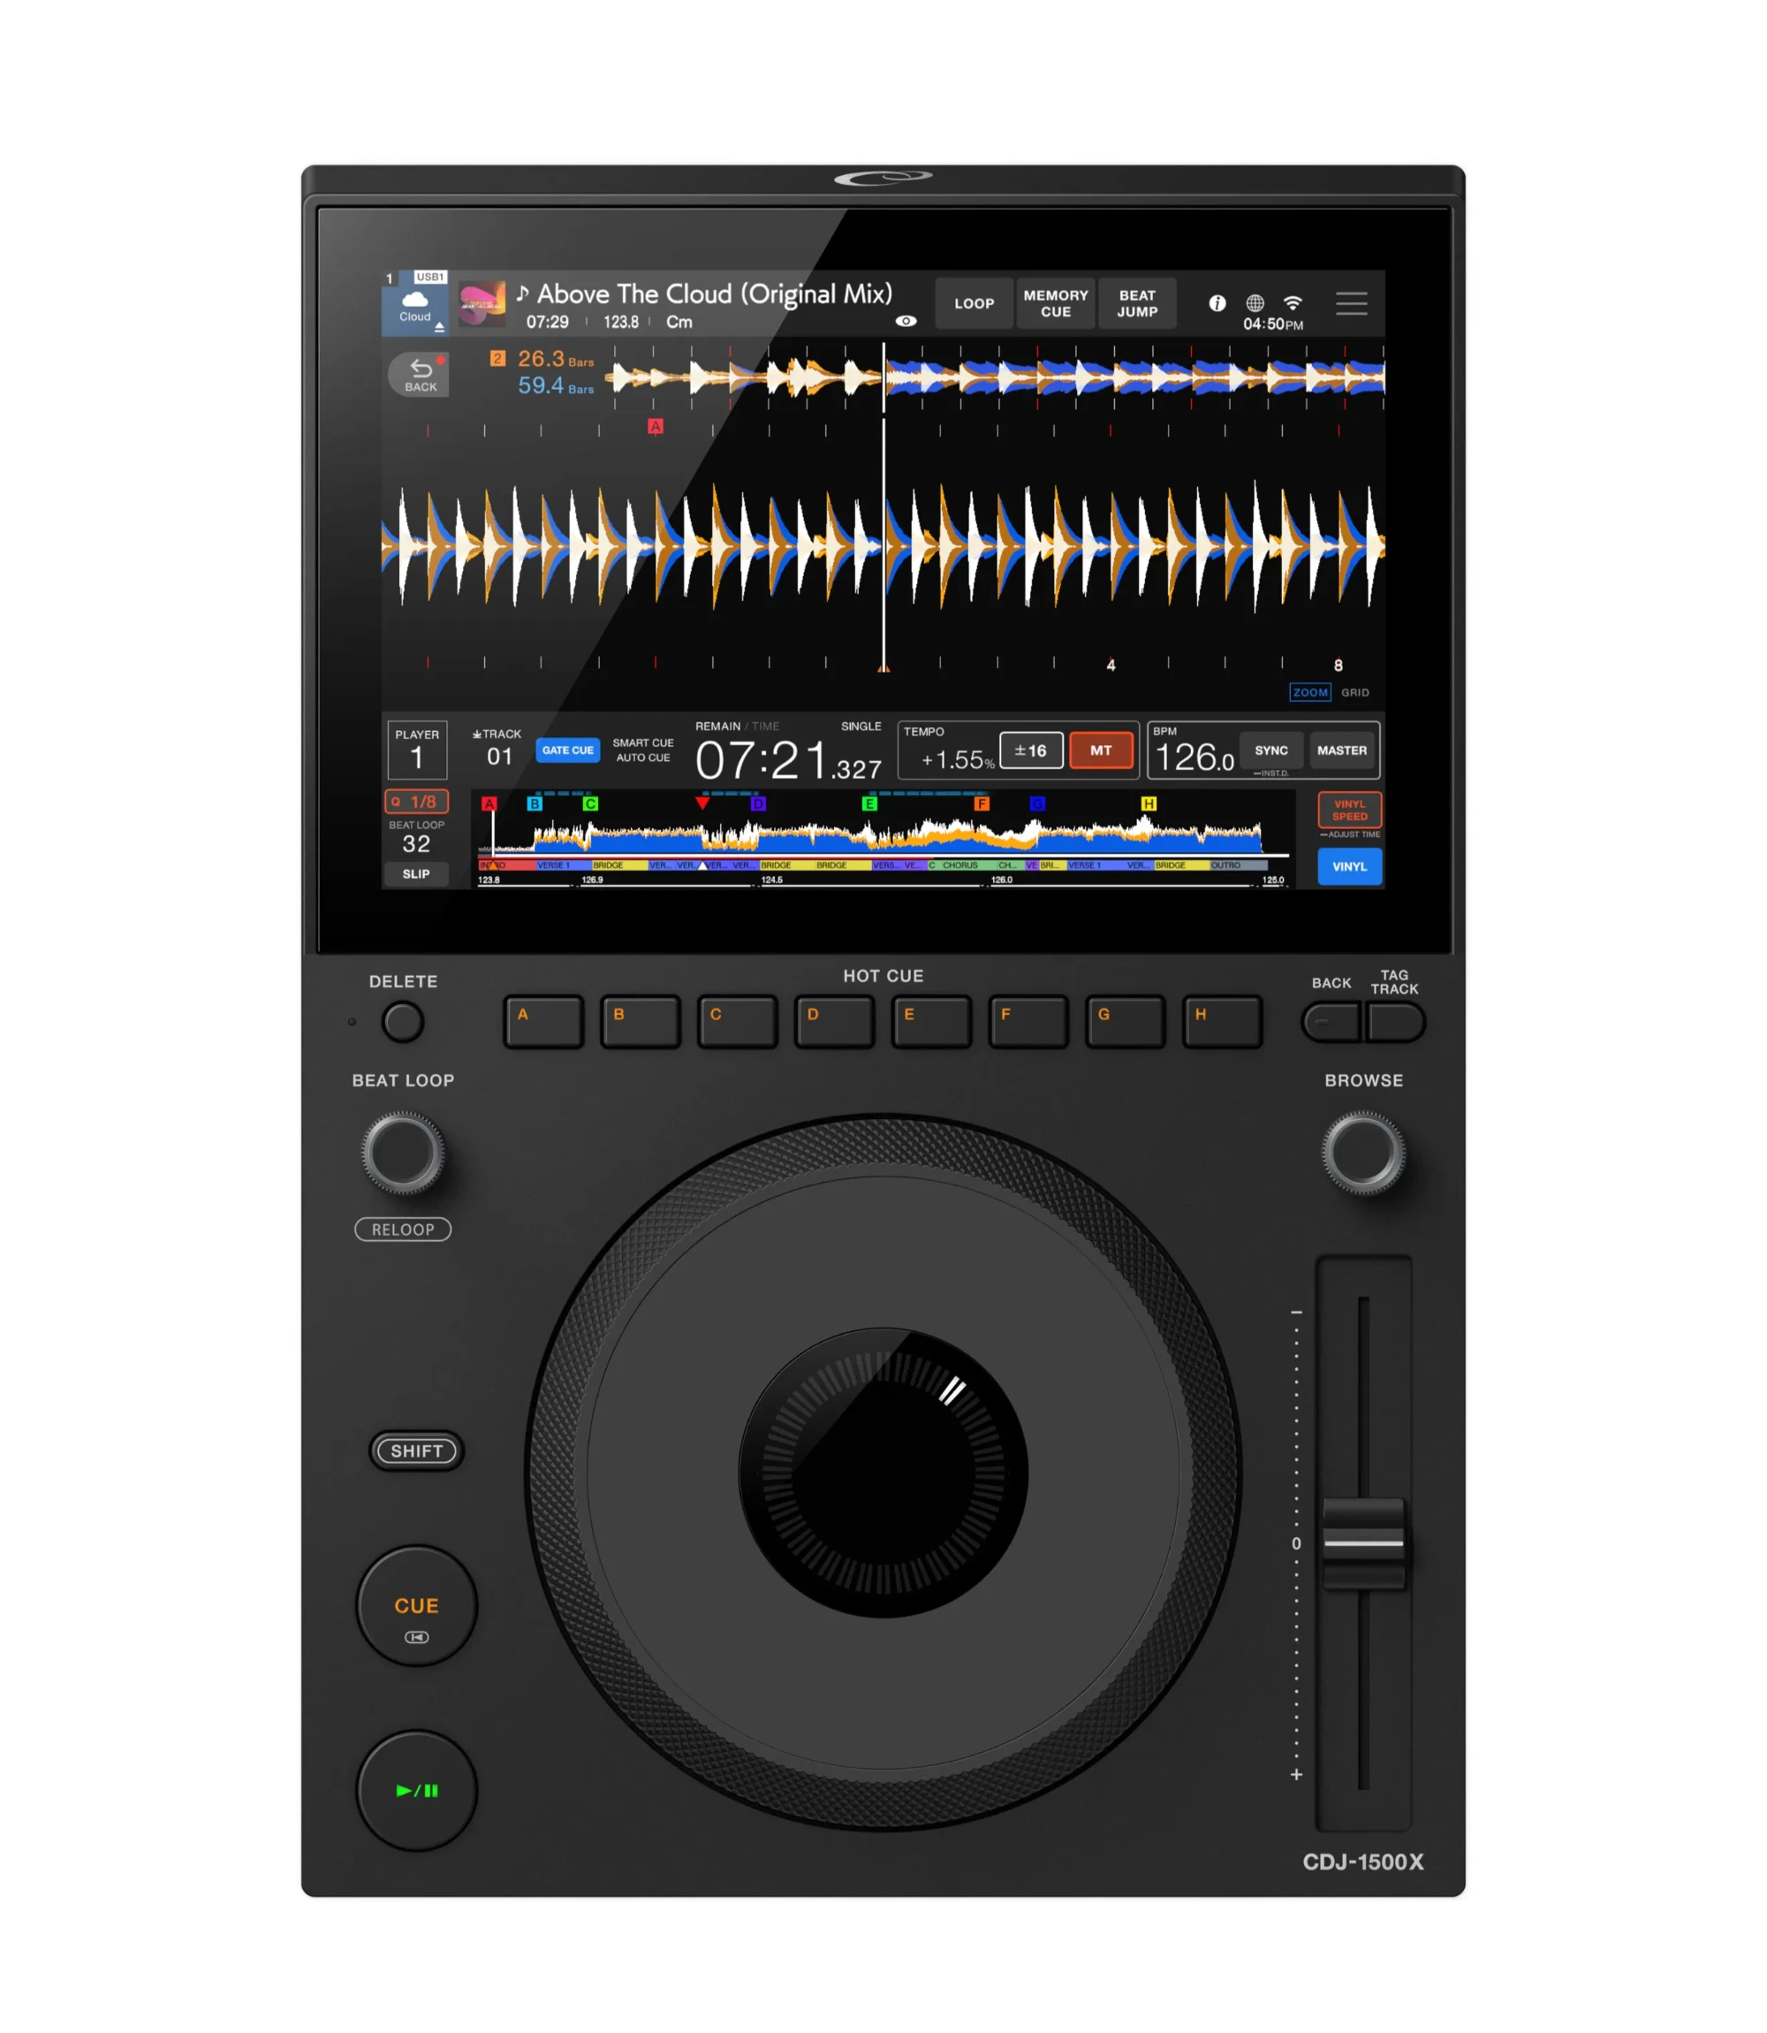Image resolution: width=1767 pixels, height=2033 pixels.
Task: Change the ±16 tempo range
Action: pyautogui.click(x=1030, y=750)
